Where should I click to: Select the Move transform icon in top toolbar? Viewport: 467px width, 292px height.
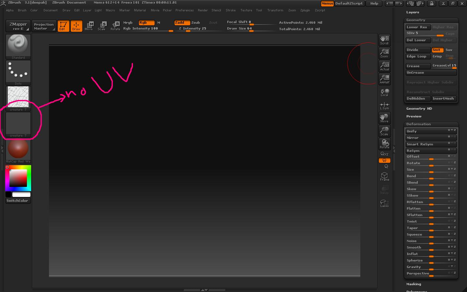(x=89, y=26)
